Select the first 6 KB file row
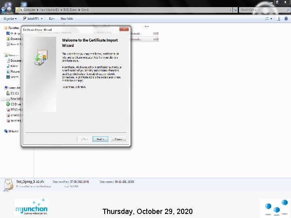Image resolution: width=291 pixels, height=218 pixels. [145, 34]
